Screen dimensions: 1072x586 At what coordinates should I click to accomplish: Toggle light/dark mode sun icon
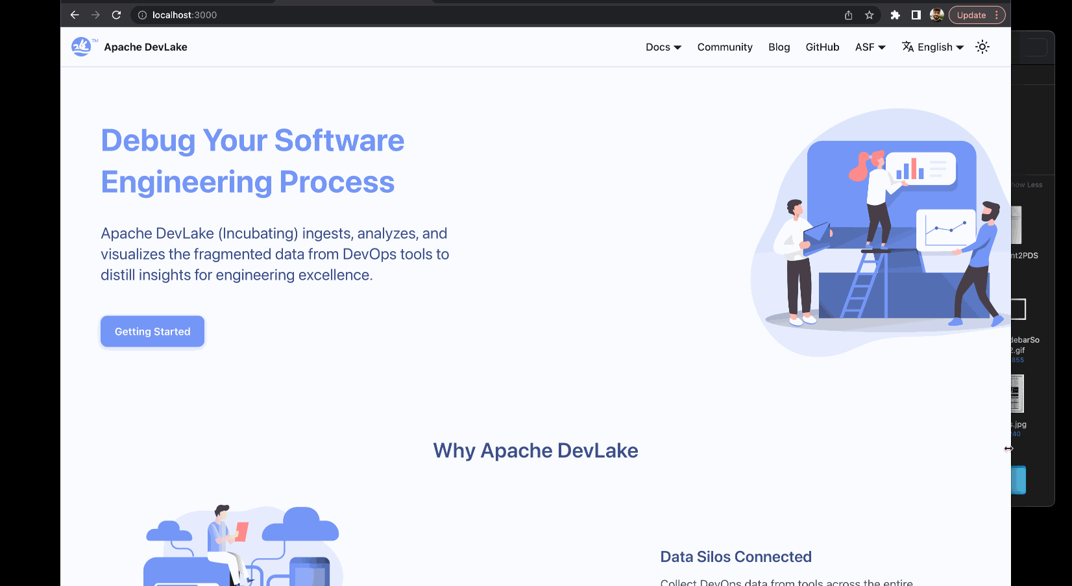pyautogui.click(x=982, y=47)
